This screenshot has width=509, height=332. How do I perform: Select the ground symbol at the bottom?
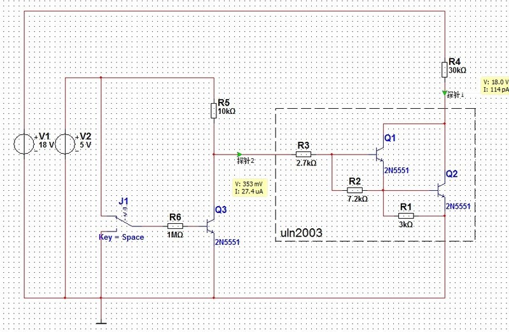tap(101, 321)
